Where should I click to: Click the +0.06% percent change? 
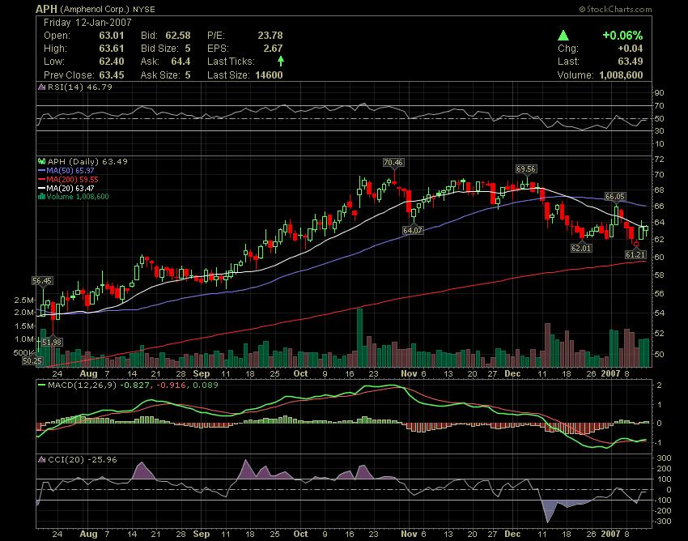pyautogui.click(x=622, y=36)
